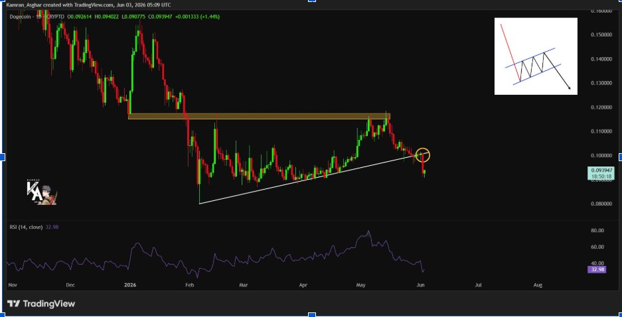Click the Nov label on time axis
622x317 pixels.
point(13,285)
